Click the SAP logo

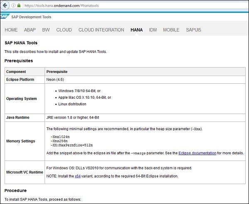pyautogui.click(x=5, y=17)
